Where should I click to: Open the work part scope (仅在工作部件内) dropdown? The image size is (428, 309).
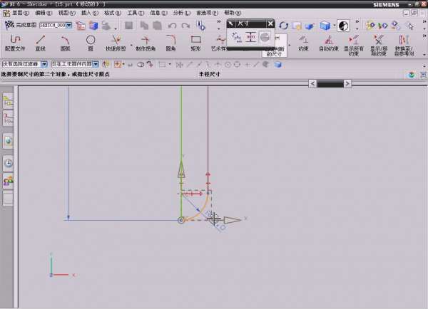[96, 63]
